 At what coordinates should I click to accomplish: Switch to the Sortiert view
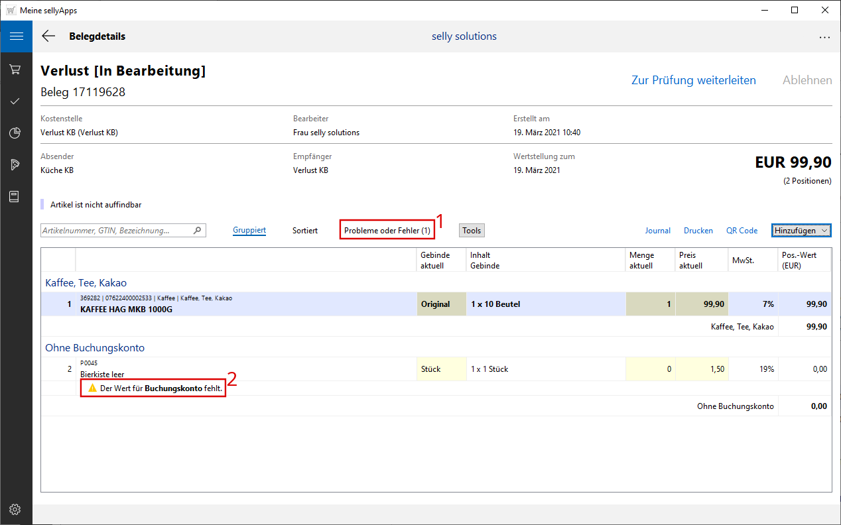[305, 231]
